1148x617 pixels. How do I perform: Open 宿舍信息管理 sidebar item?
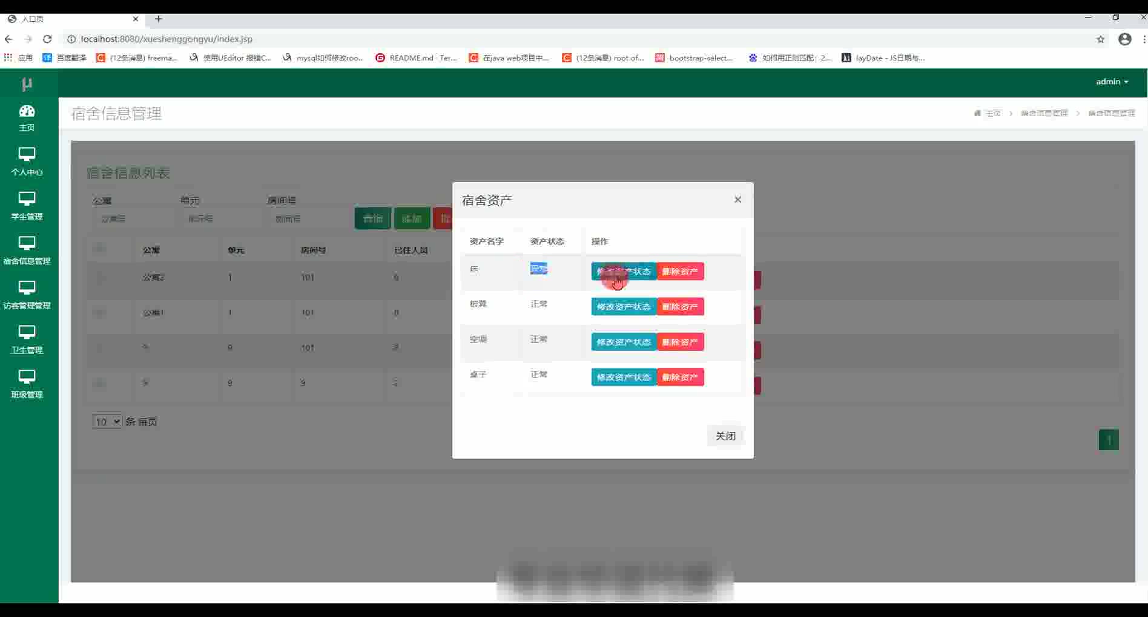[27, 251]
